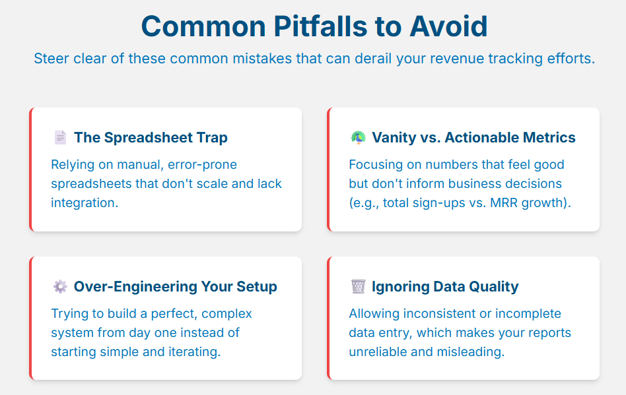This screenshot has height=395, width=626.
Task: Click the red left border of Vanity card
Action: tap(329, 169)
